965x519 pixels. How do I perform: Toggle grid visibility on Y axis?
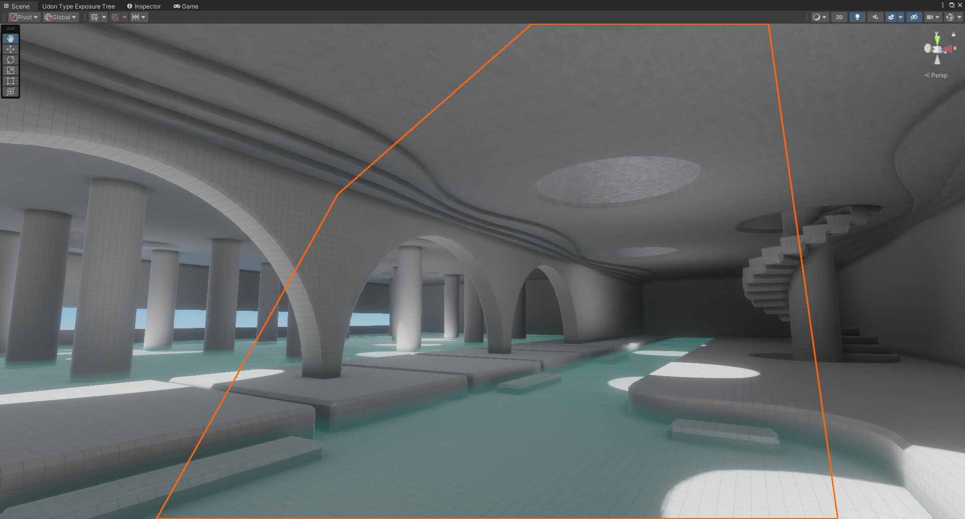click(94, 17)
